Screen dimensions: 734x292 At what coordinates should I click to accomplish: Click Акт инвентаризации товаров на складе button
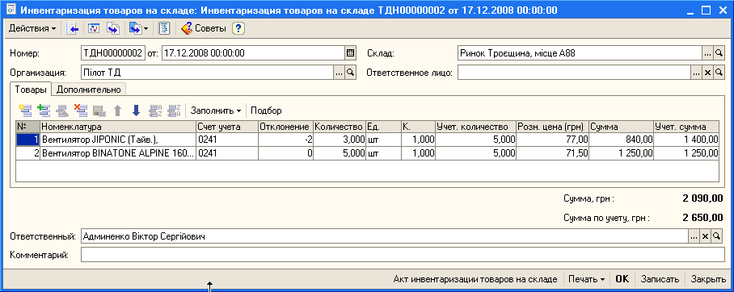[475, 279]
